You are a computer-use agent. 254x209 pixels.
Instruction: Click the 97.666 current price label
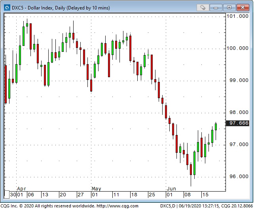pos(237,123)
